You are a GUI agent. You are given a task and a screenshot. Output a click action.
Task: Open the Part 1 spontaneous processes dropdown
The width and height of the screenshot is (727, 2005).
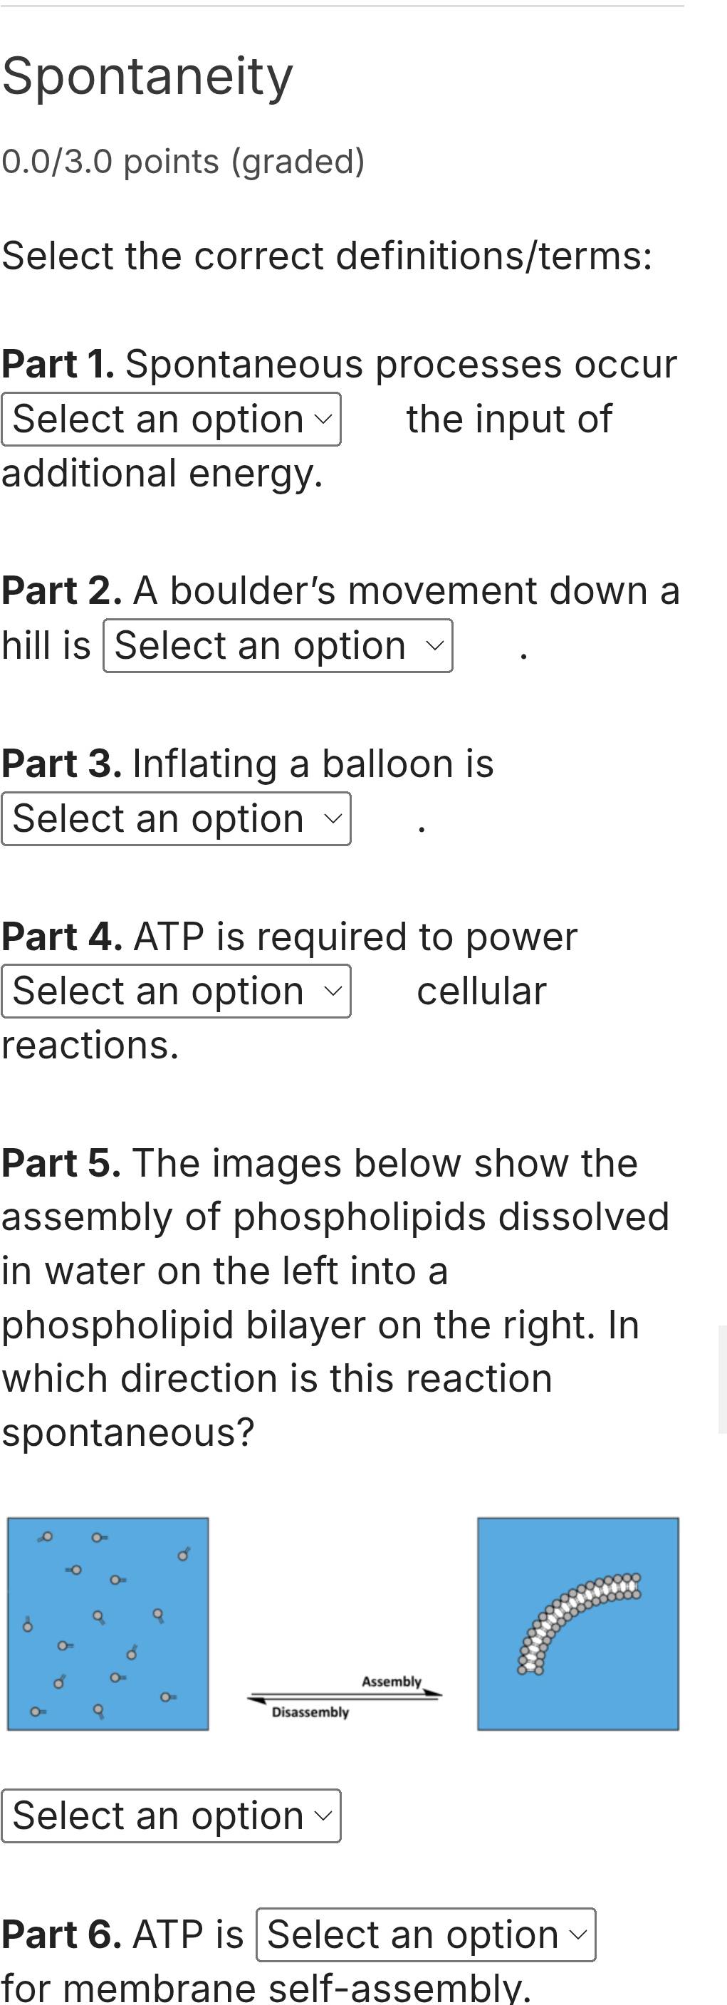[x=170, y=420]
